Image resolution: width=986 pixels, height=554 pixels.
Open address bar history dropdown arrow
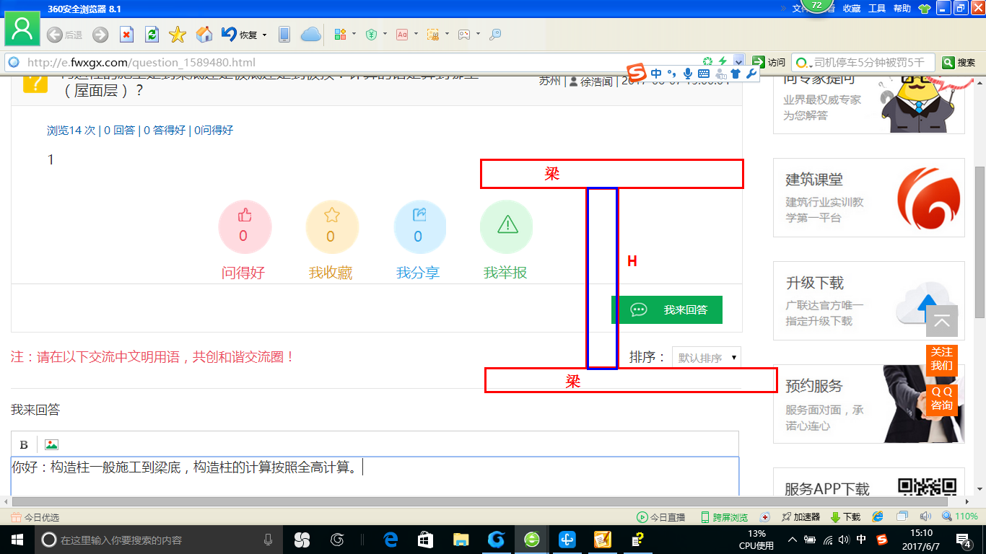pos(739,62)
